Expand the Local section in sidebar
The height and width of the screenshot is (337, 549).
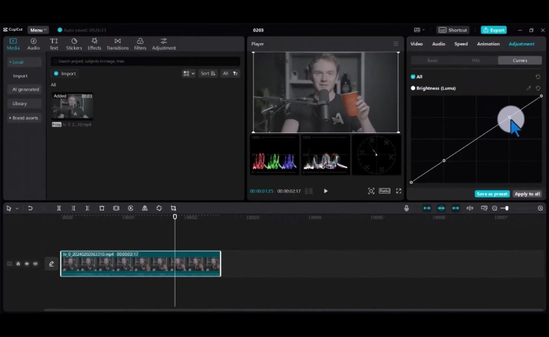[24, 62]
